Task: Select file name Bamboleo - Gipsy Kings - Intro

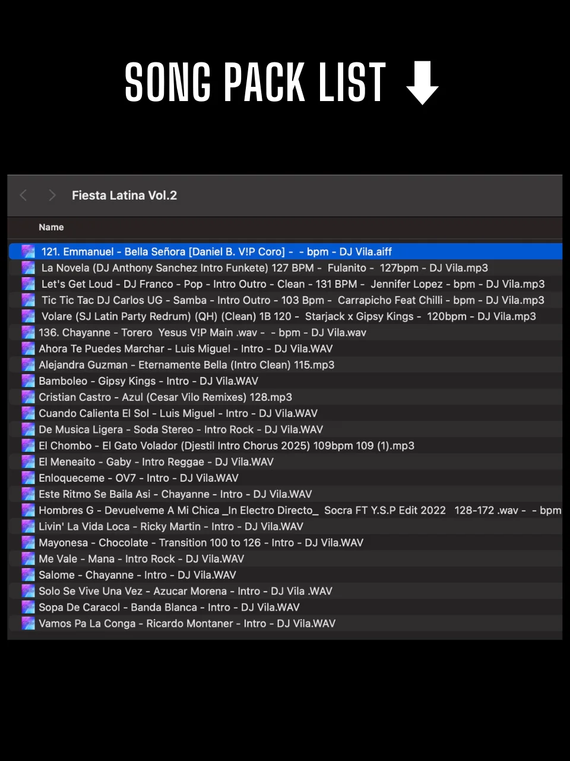Action: click(x=148, y=380)
